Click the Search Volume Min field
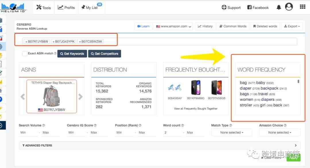Screen dimensions: 310x168 (x=27, y=132)
